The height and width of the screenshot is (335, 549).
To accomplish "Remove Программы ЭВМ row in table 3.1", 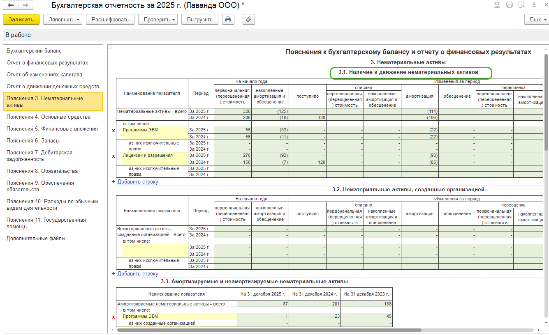I will [x=114, y=131].
